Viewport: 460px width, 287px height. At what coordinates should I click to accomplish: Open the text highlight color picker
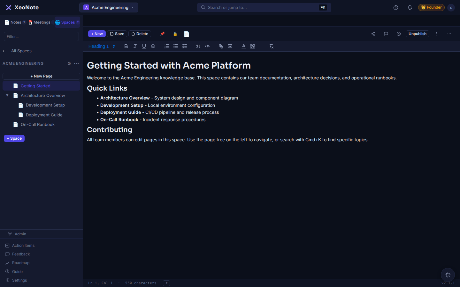(253, 46)
